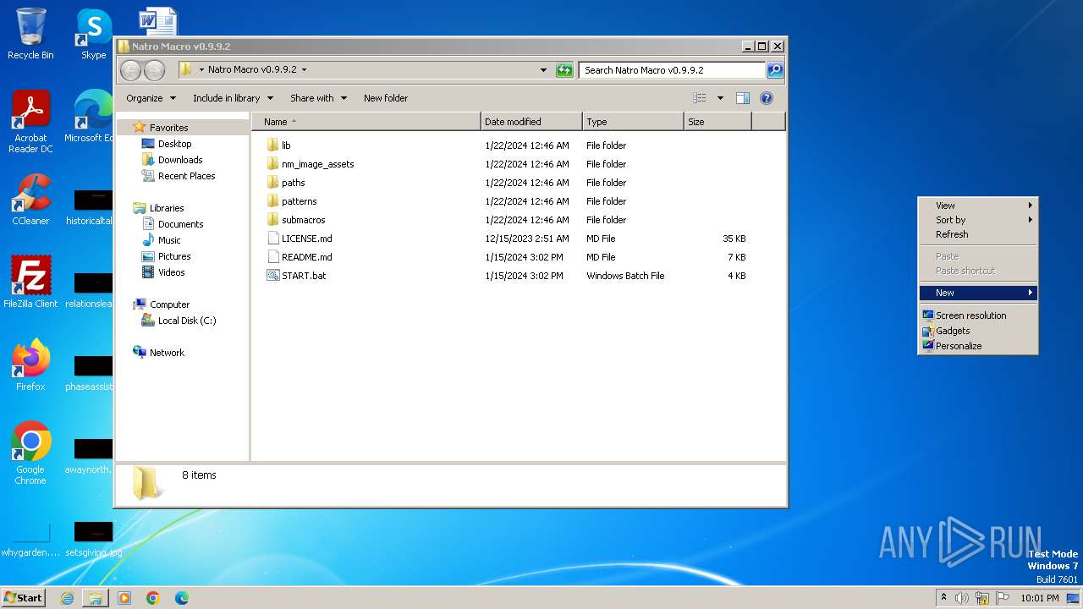Click the Search Natro Macro input field
1083x609 pixels.
tap(673, 70)
